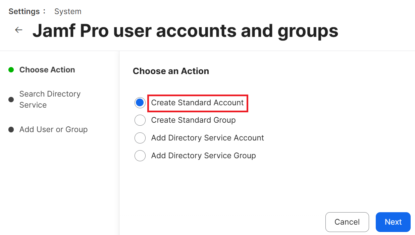Choose Add Directory Service Group option
The image size is (415, 235).
click(x=140, y=156)
